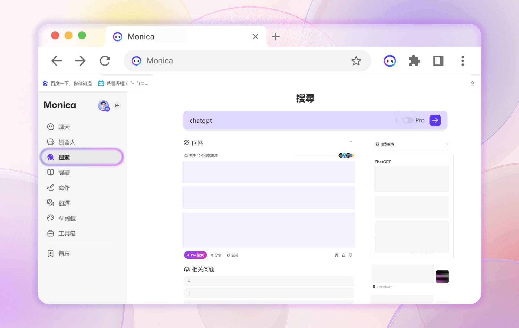This screenshot has width=519, height=328.
Task: Click the chatgpt search input field
Action: tap(289, 121)
